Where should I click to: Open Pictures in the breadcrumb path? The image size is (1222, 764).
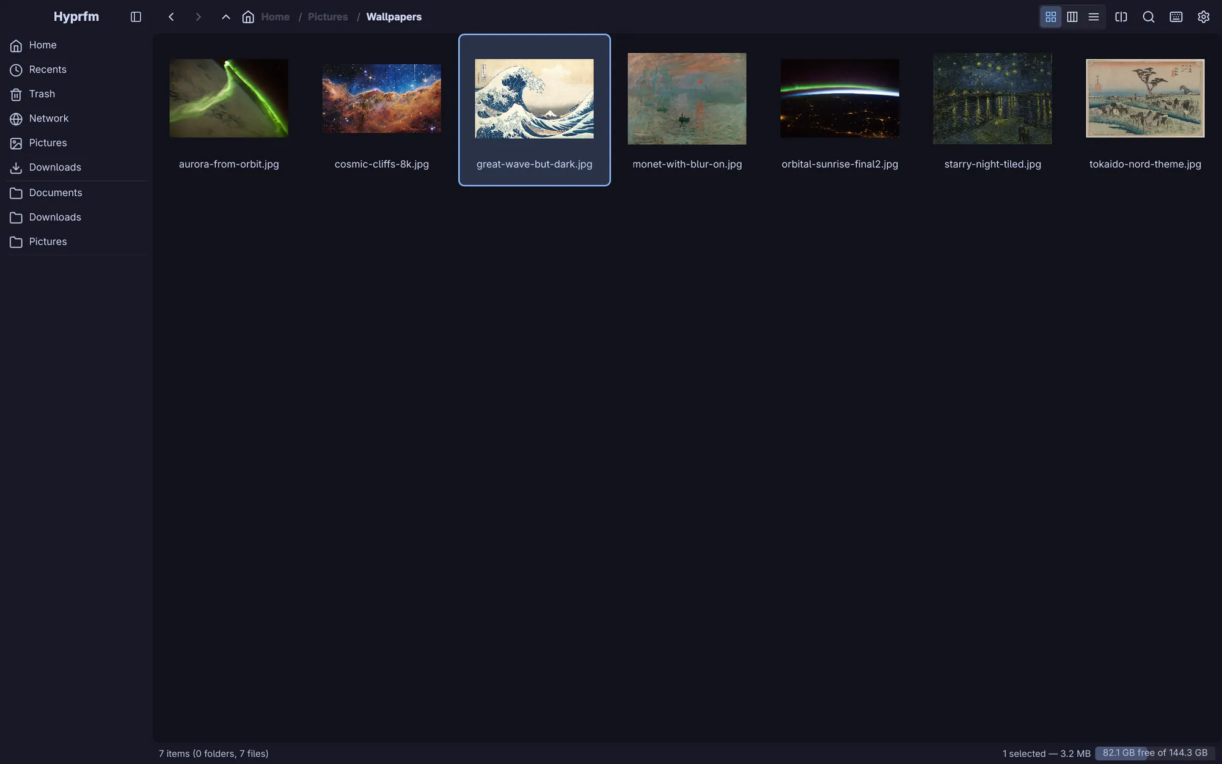[327, 17]
